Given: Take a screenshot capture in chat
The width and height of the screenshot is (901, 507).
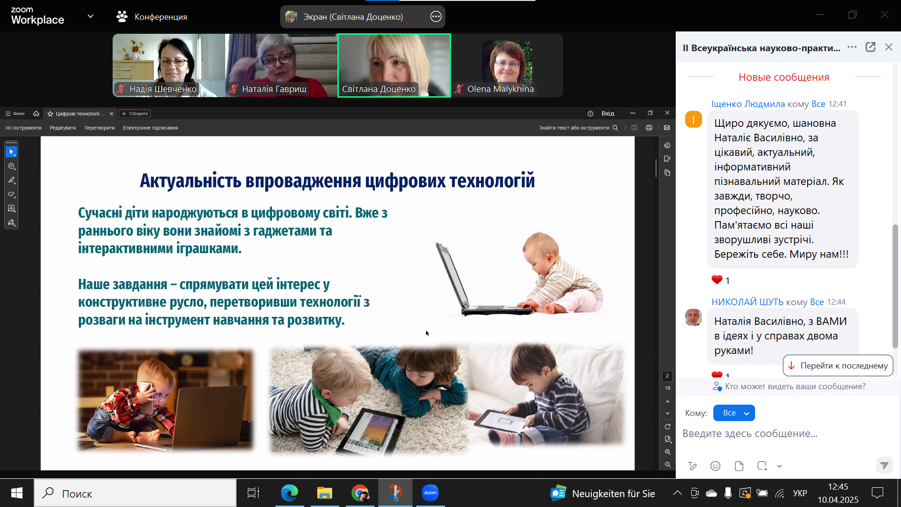Looking at the screenshot, I should (x=762, y=466).
